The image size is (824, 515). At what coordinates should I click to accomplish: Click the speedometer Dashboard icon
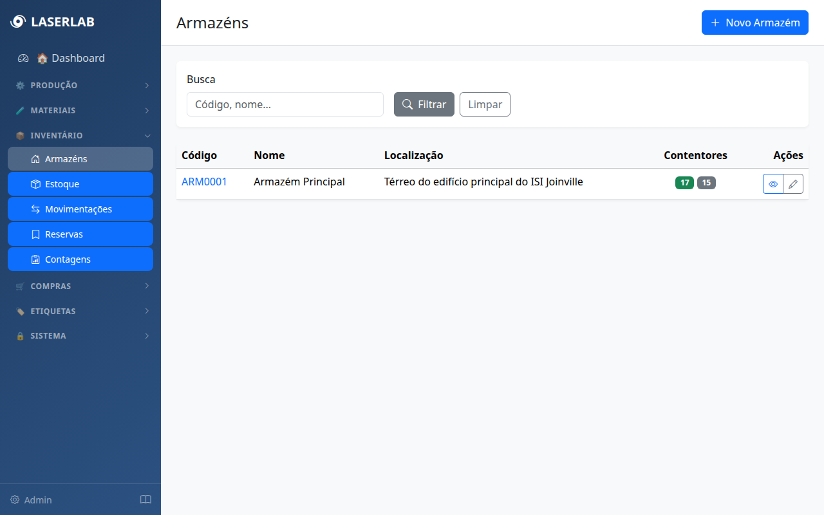(23, 58)
